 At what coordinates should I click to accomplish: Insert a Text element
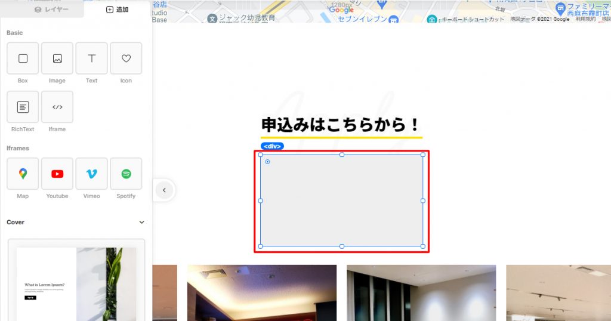(x=92, y=58)
